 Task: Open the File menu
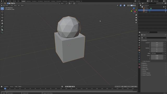[x=3, y=1]
